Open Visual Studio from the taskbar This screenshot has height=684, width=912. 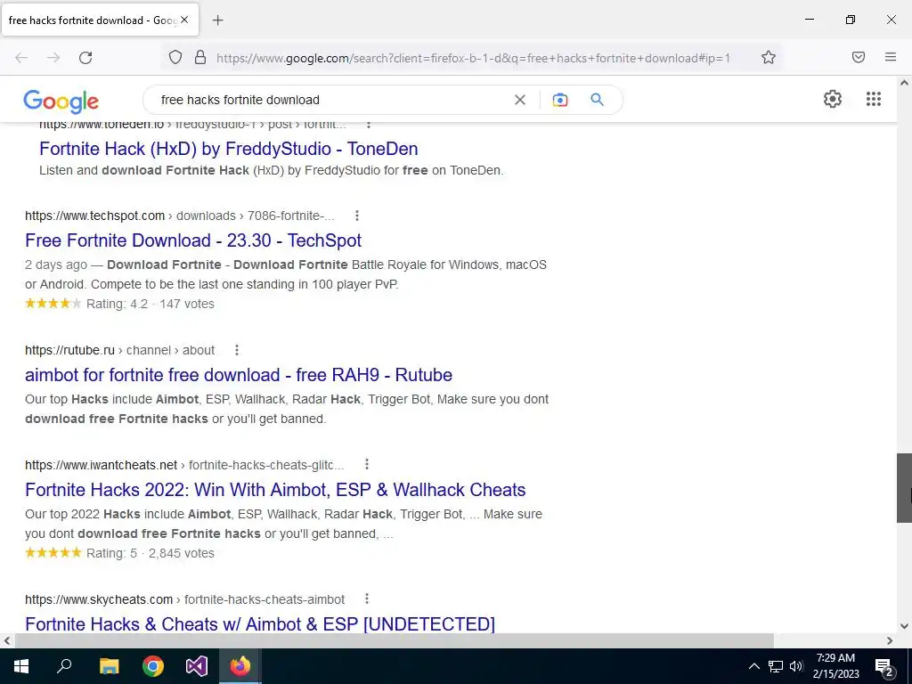pyautogui.click(x=197, y=666)
